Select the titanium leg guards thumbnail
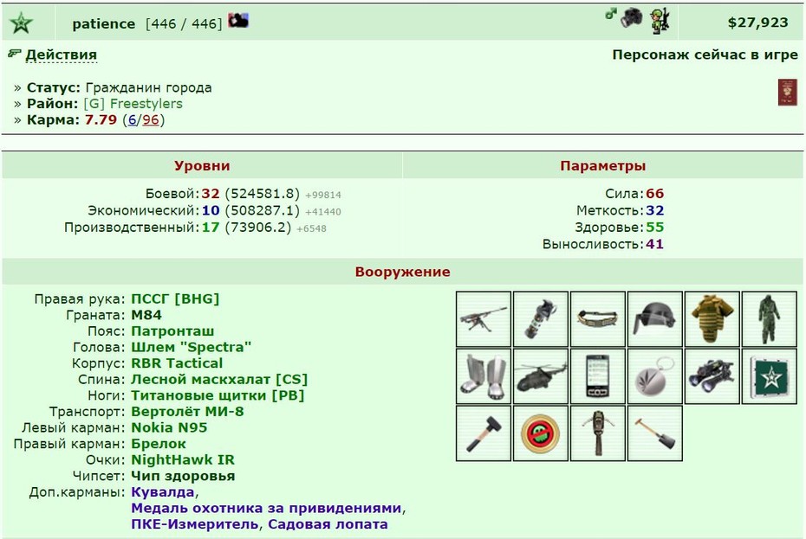This screenshot has height=539, width=806. click(484, 375)
